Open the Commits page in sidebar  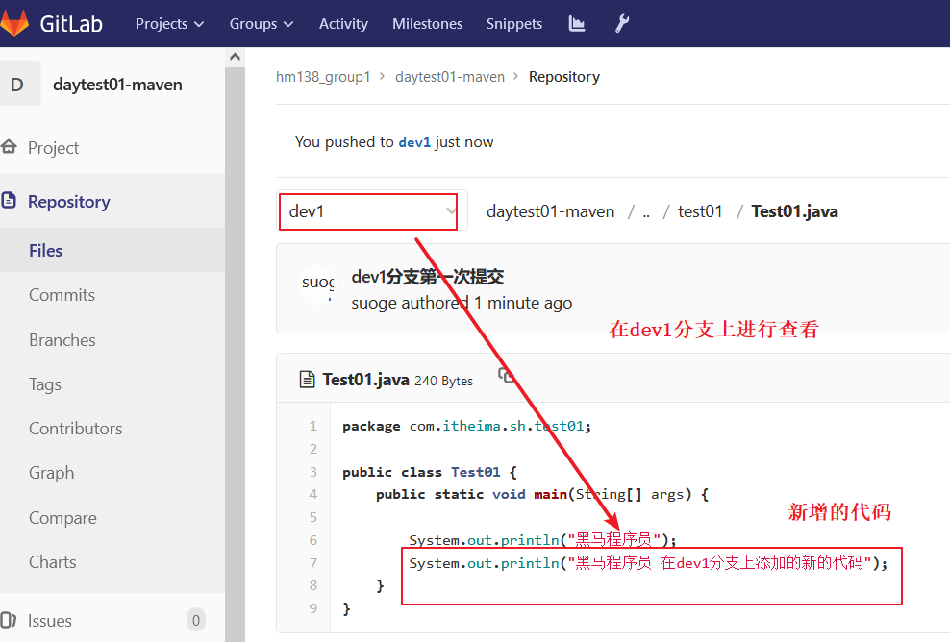pyautogui.click(x=62, y=295)
